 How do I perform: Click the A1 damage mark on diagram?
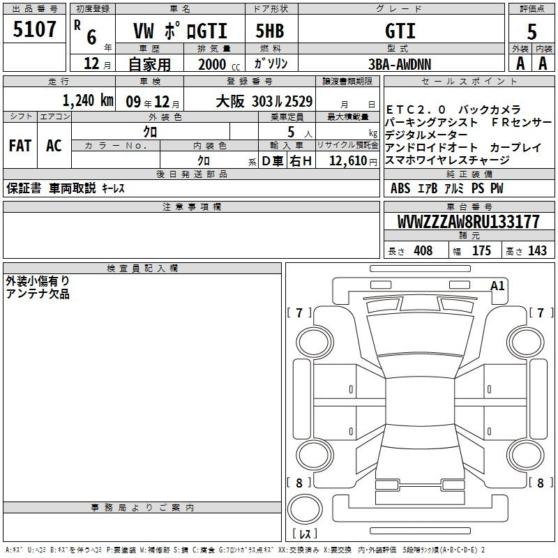(497, 286)
